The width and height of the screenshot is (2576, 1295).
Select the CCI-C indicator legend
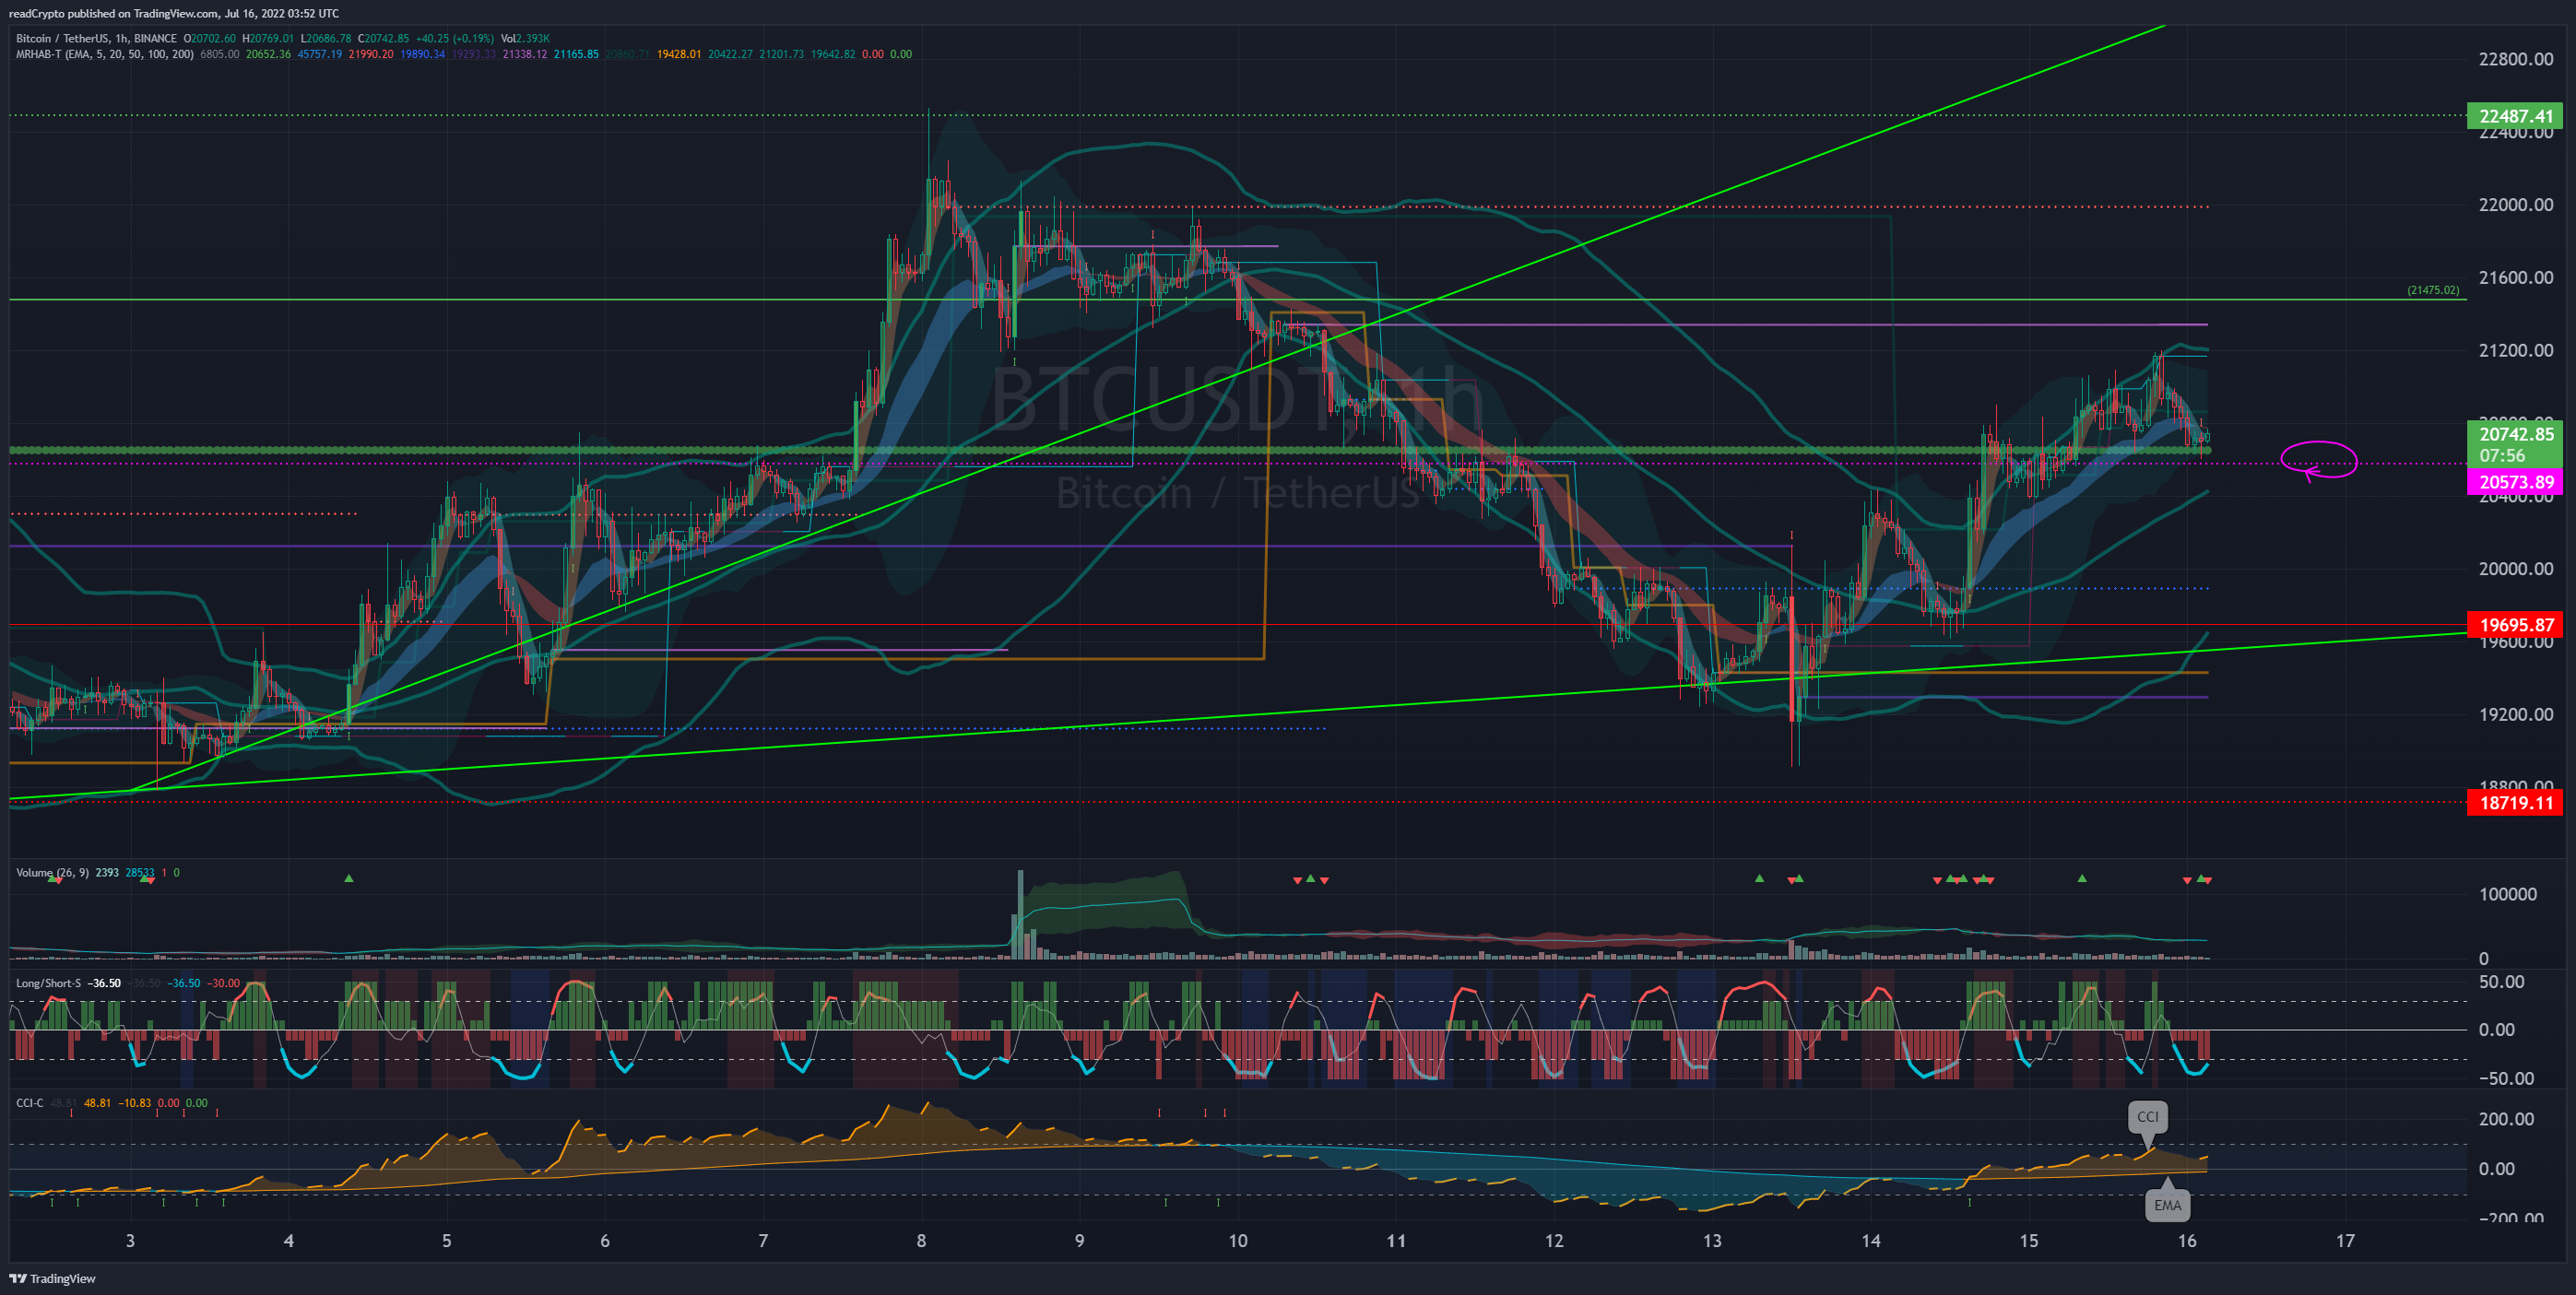(x=30, y=1103)
